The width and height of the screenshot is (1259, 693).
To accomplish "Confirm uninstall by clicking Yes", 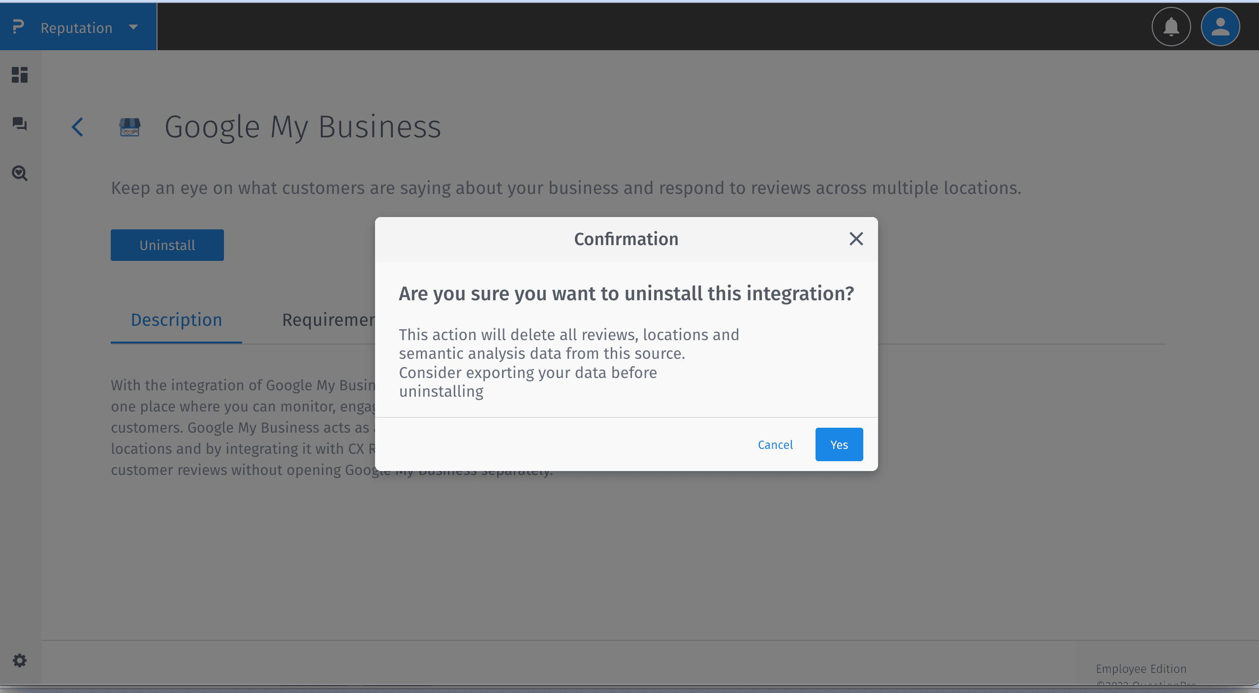I will coord(839,444).
